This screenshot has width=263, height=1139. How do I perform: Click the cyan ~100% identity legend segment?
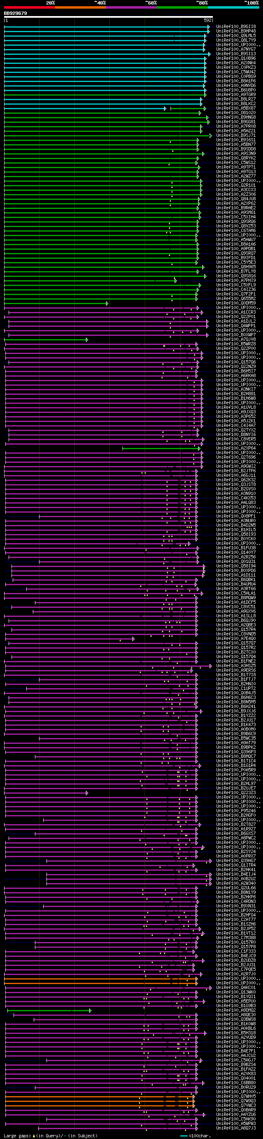(233, 7)
